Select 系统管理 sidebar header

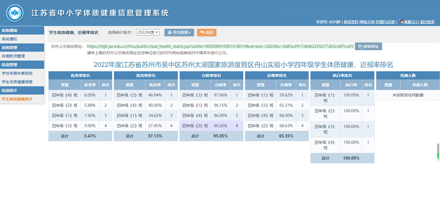(x=22, y=48)
